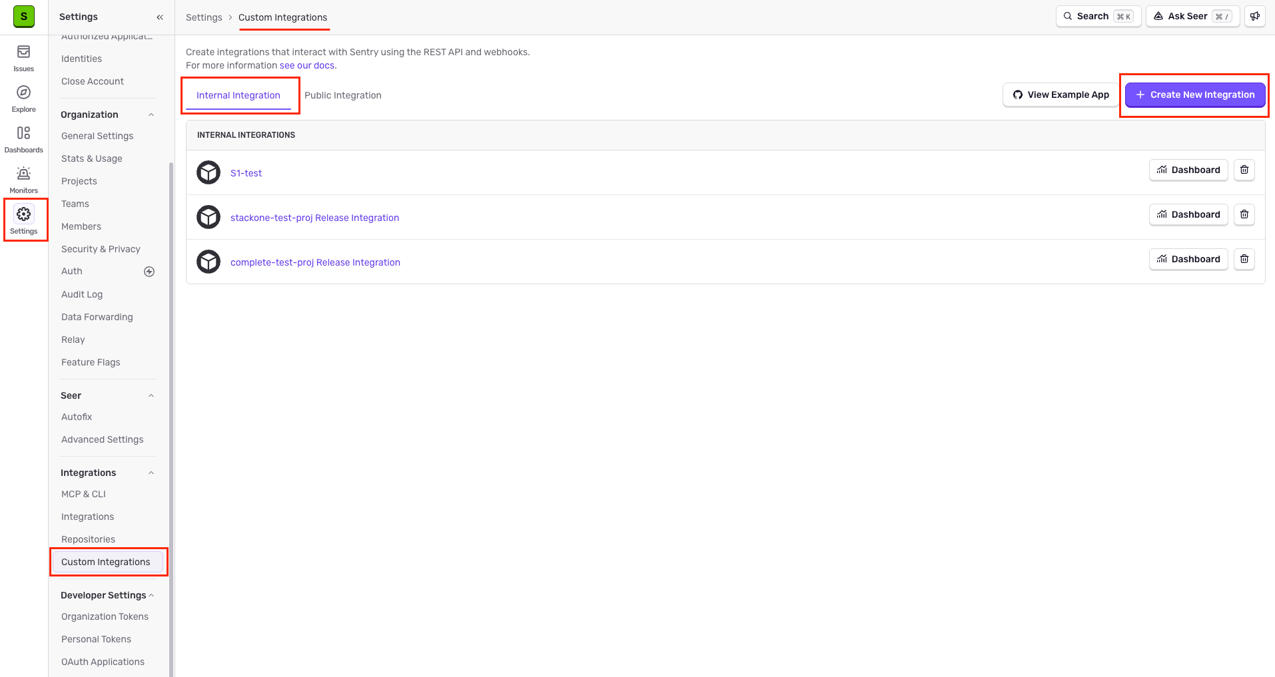Delete stackone-test-proj Release Integration
Image resolution: width=1275 pixels, height=677 pixels.
pyautogui.click(x=1244, y=214)
